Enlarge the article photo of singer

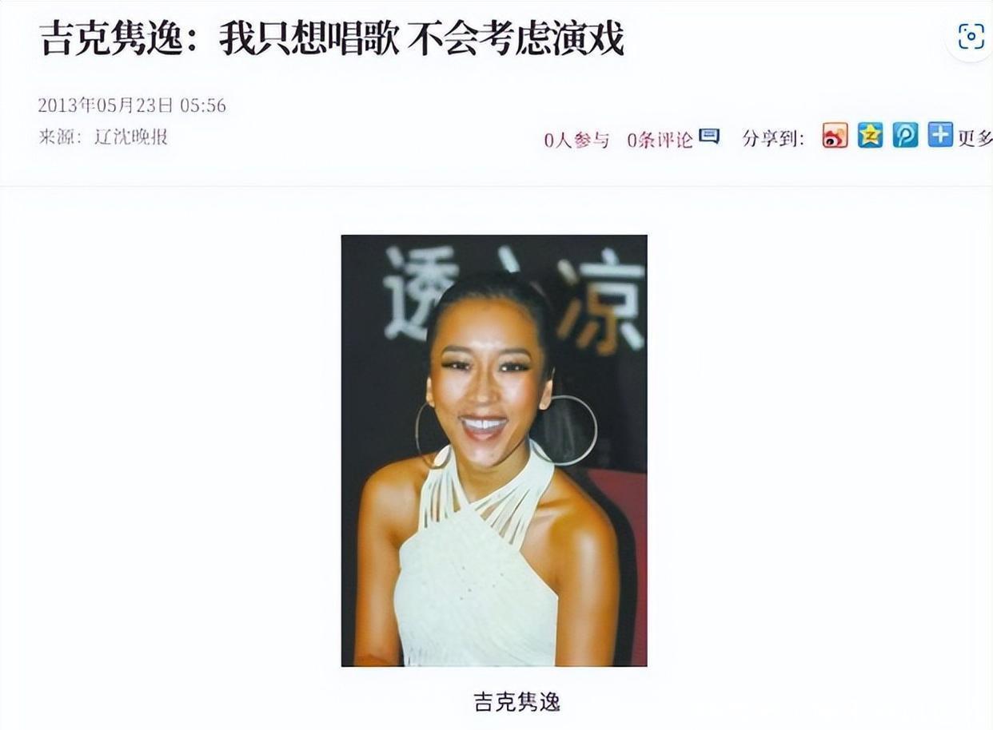[494, 450]
